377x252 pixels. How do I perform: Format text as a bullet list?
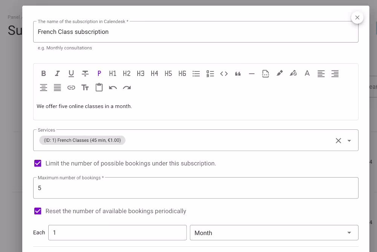point(196,73)
